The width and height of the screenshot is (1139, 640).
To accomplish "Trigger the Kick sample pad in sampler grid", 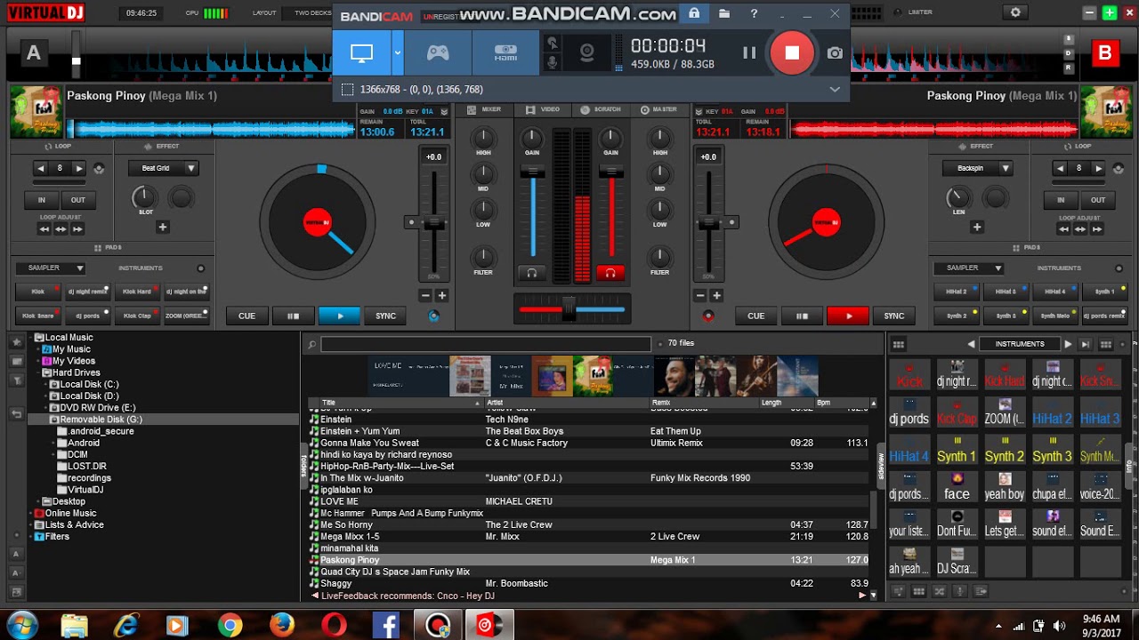I will click(909, 374).
